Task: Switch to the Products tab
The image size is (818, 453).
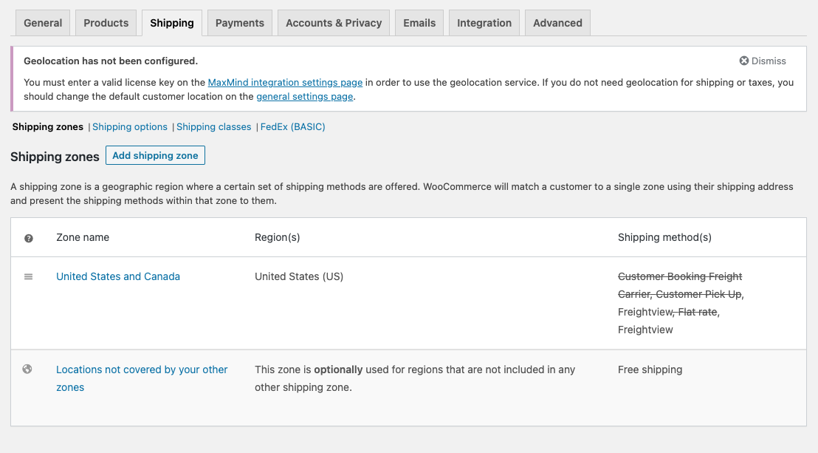Action: tap(106, 23)
